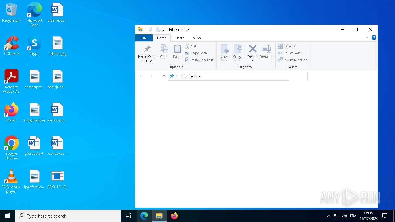Open the Windows Start menu
The height and width of the screenshot is (222, 395).
(7, 216)
